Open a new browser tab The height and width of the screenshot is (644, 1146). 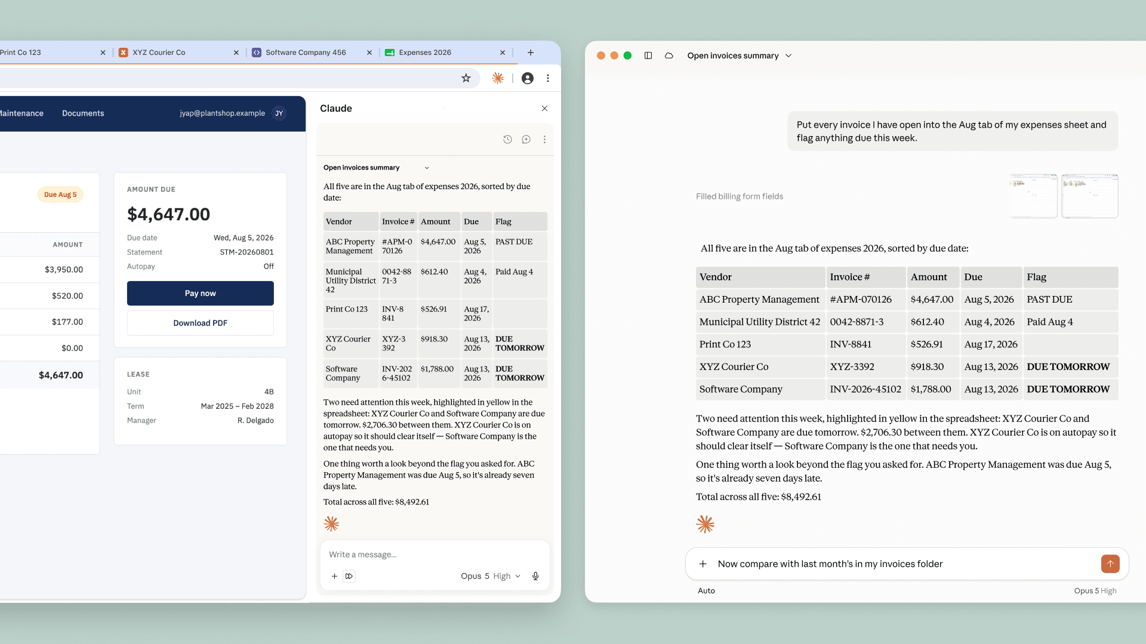tap(531, 53)
